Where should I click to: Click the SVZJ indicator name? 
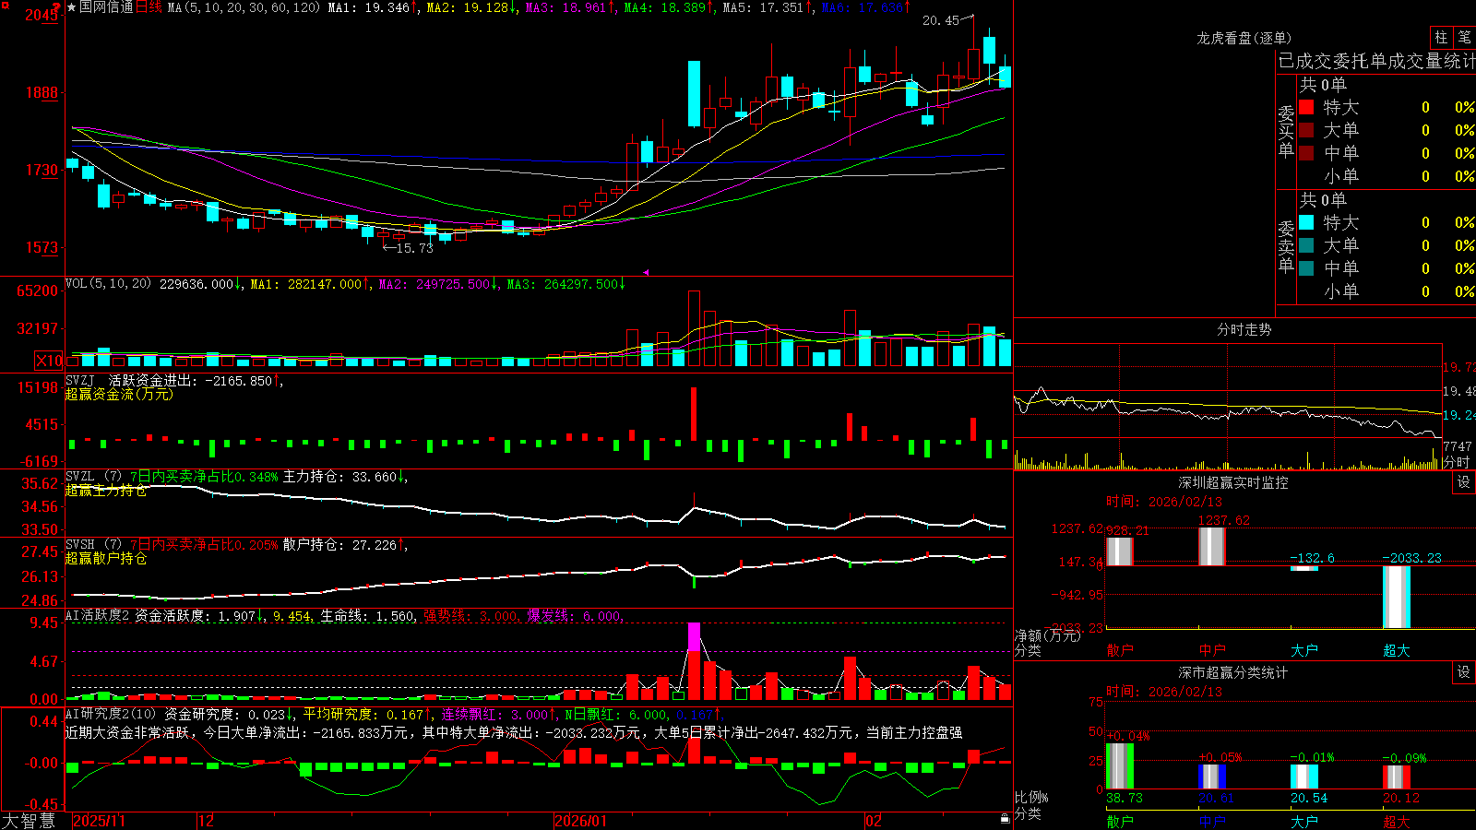pyautogui.click(x=80, y=380)
